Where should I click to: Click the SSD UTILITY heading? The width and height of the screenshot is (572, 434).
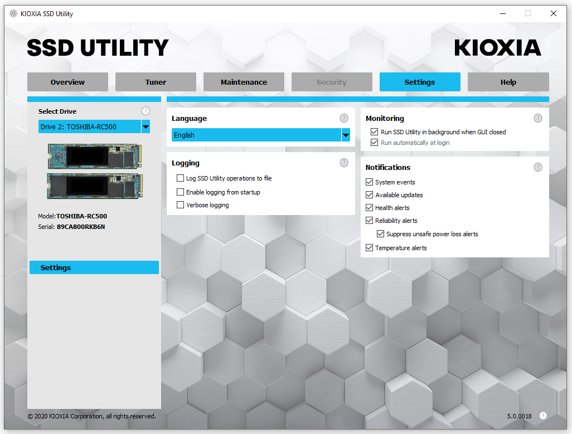pos(98,48)
